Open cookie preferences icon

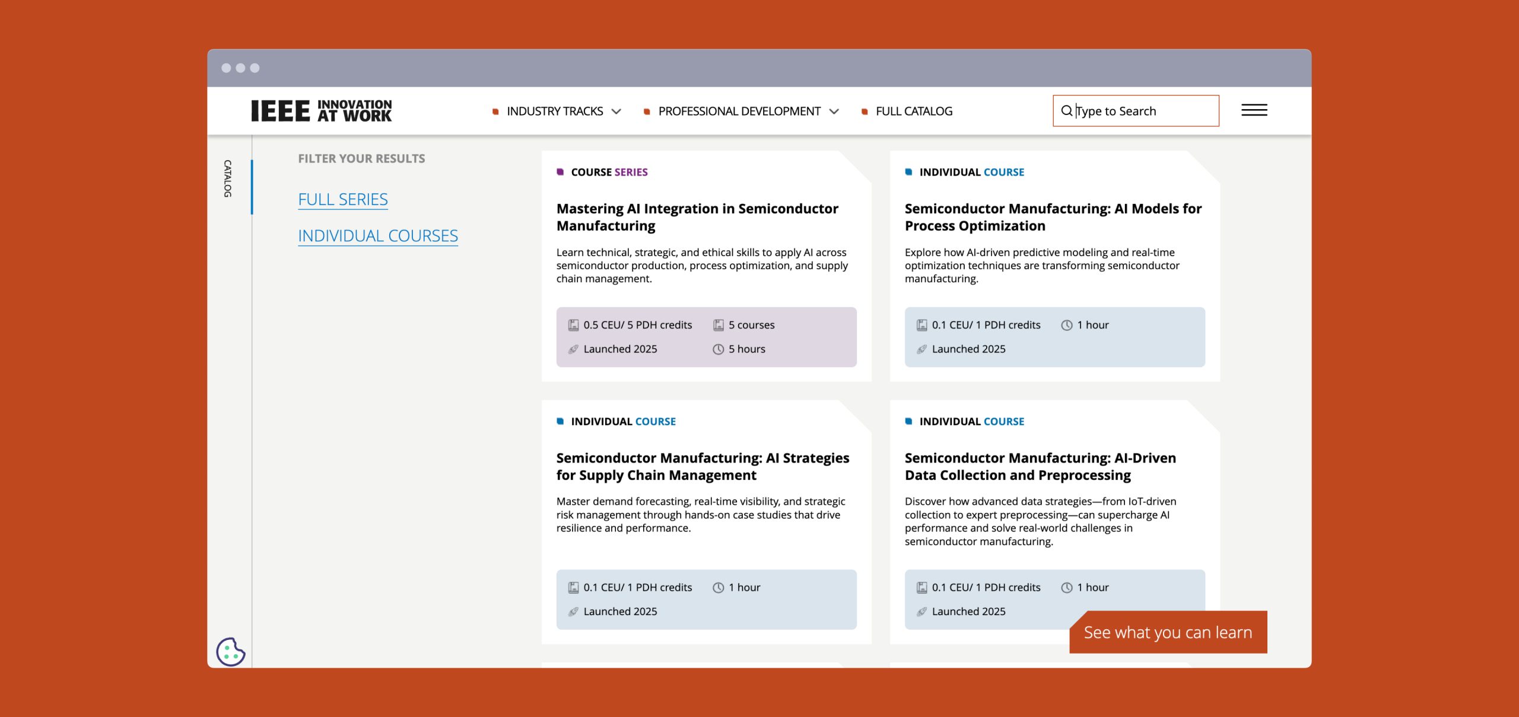tap(230, 652)
